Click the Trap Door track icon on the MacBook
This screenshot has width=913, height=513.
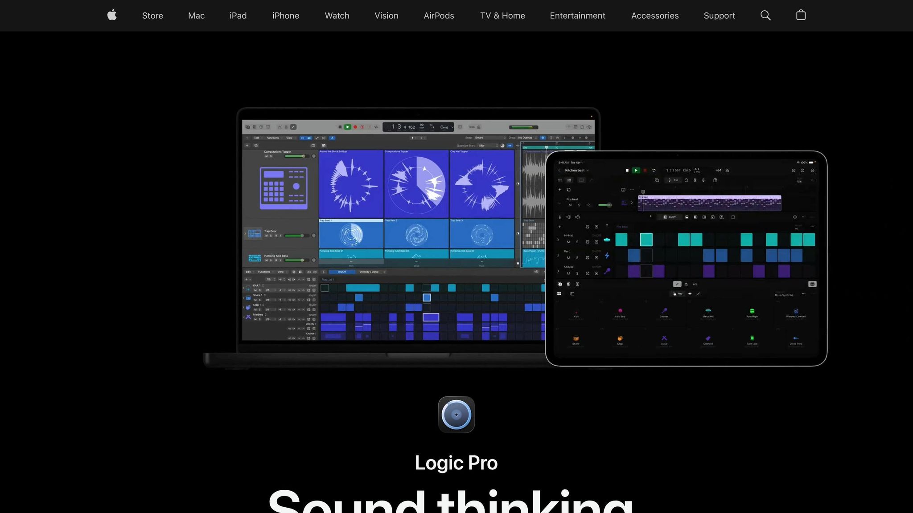pyautogui.click(x=255, y=233)
